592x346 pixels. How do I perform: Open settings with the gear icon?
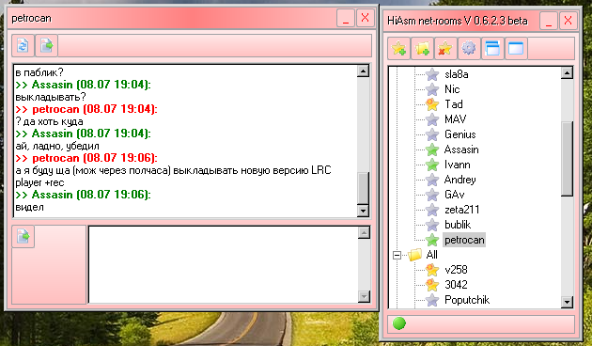pyautogui.click(x=469, y=48)
